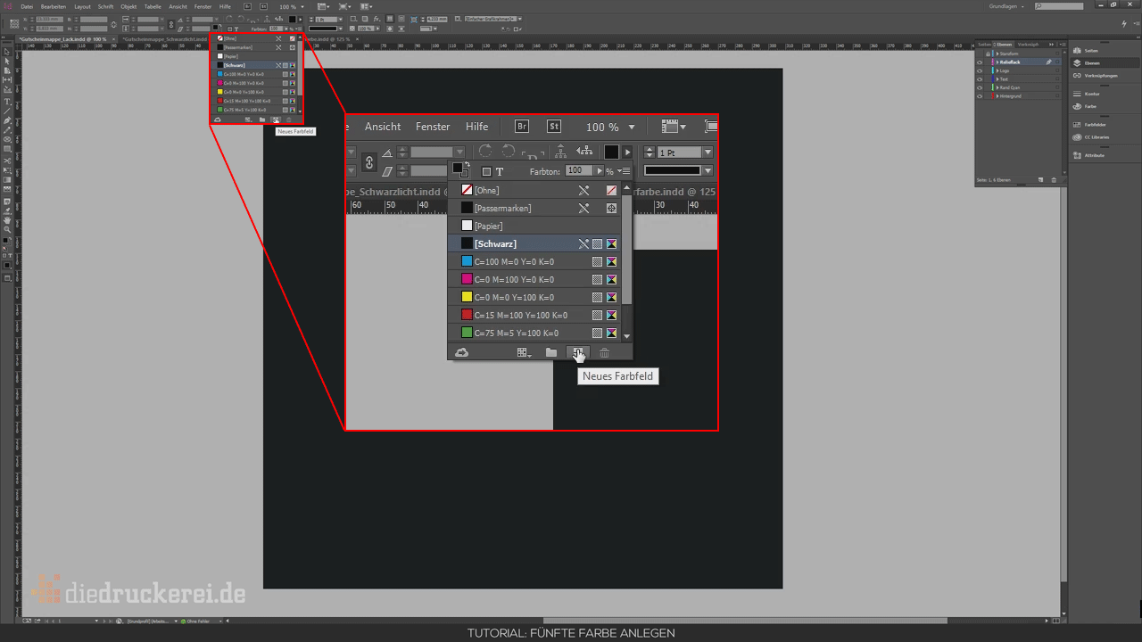
Task: Open the Layout menu
Action: pos(82,6)
